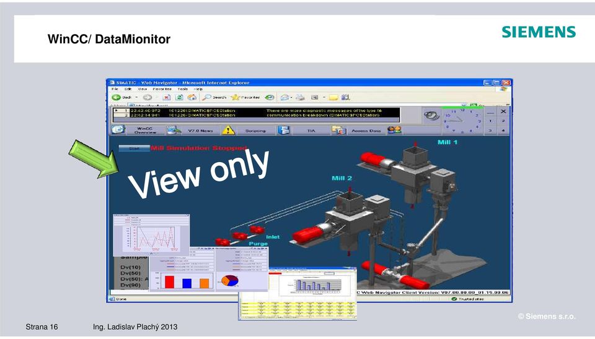Click the Mill Simulation Stopped status text

point(199,148)
